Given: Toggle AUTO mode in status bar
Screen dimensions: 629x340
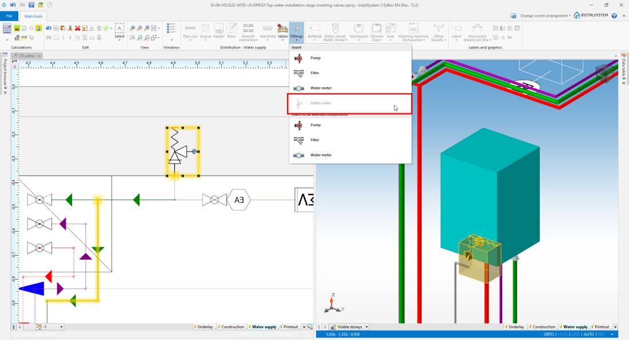Looking at the screenshot, I should pos(588,334).
